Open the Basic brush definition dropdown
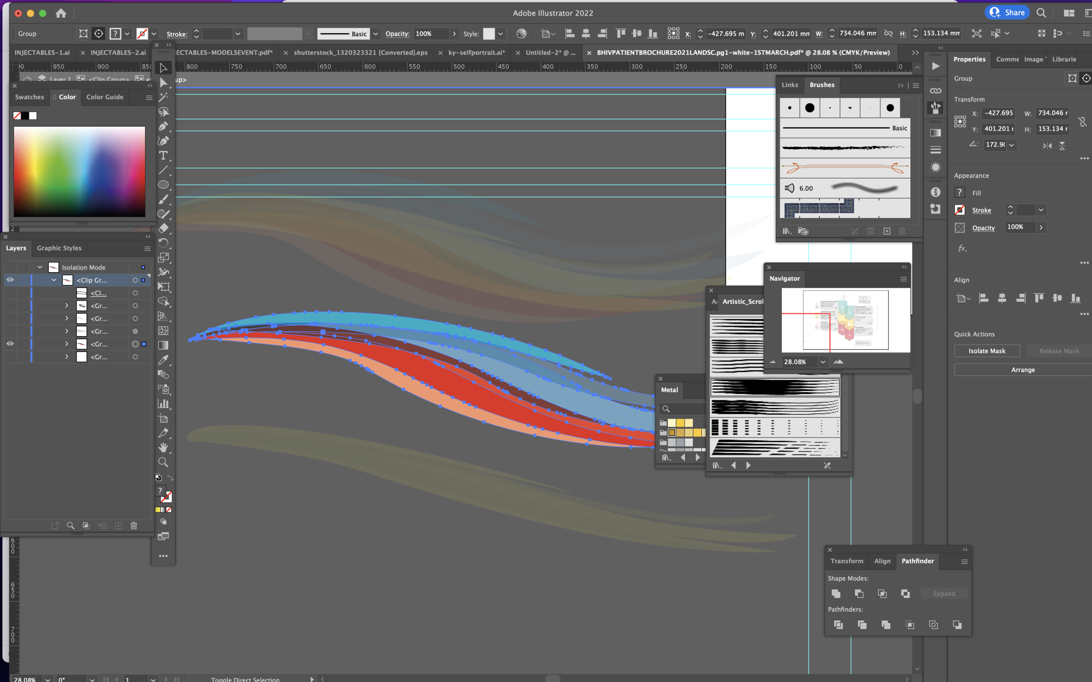 coord(375,34)
